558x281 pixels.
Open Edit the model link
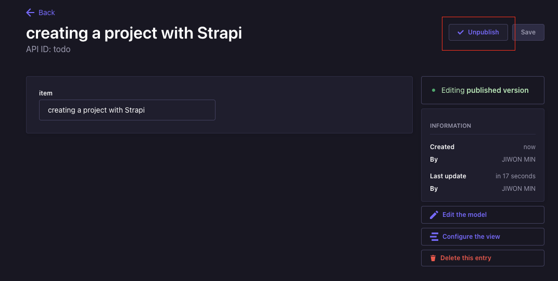point(483,215)
